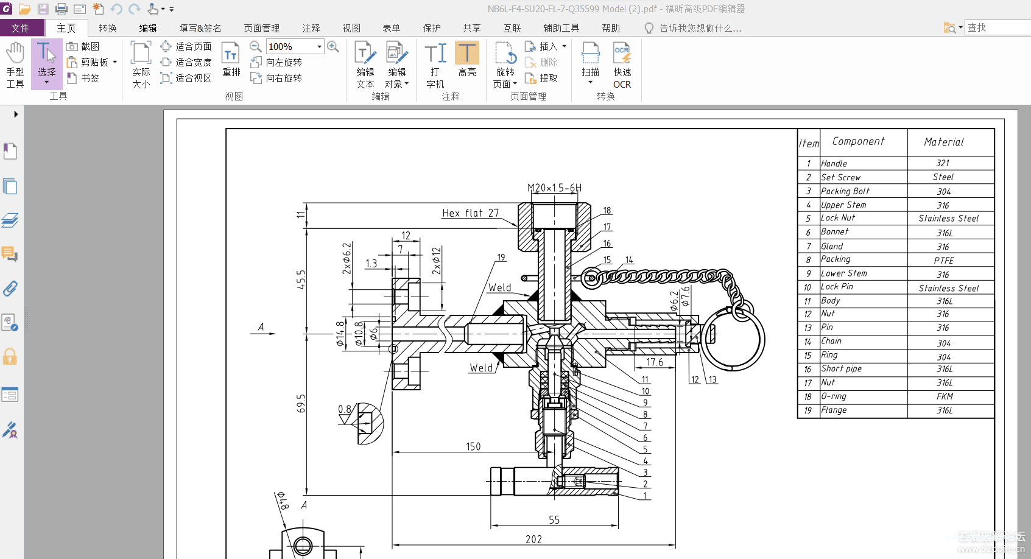Expand the left navigation panel arrow
The height and width of the screenshot is (559, 1031).
16,114
